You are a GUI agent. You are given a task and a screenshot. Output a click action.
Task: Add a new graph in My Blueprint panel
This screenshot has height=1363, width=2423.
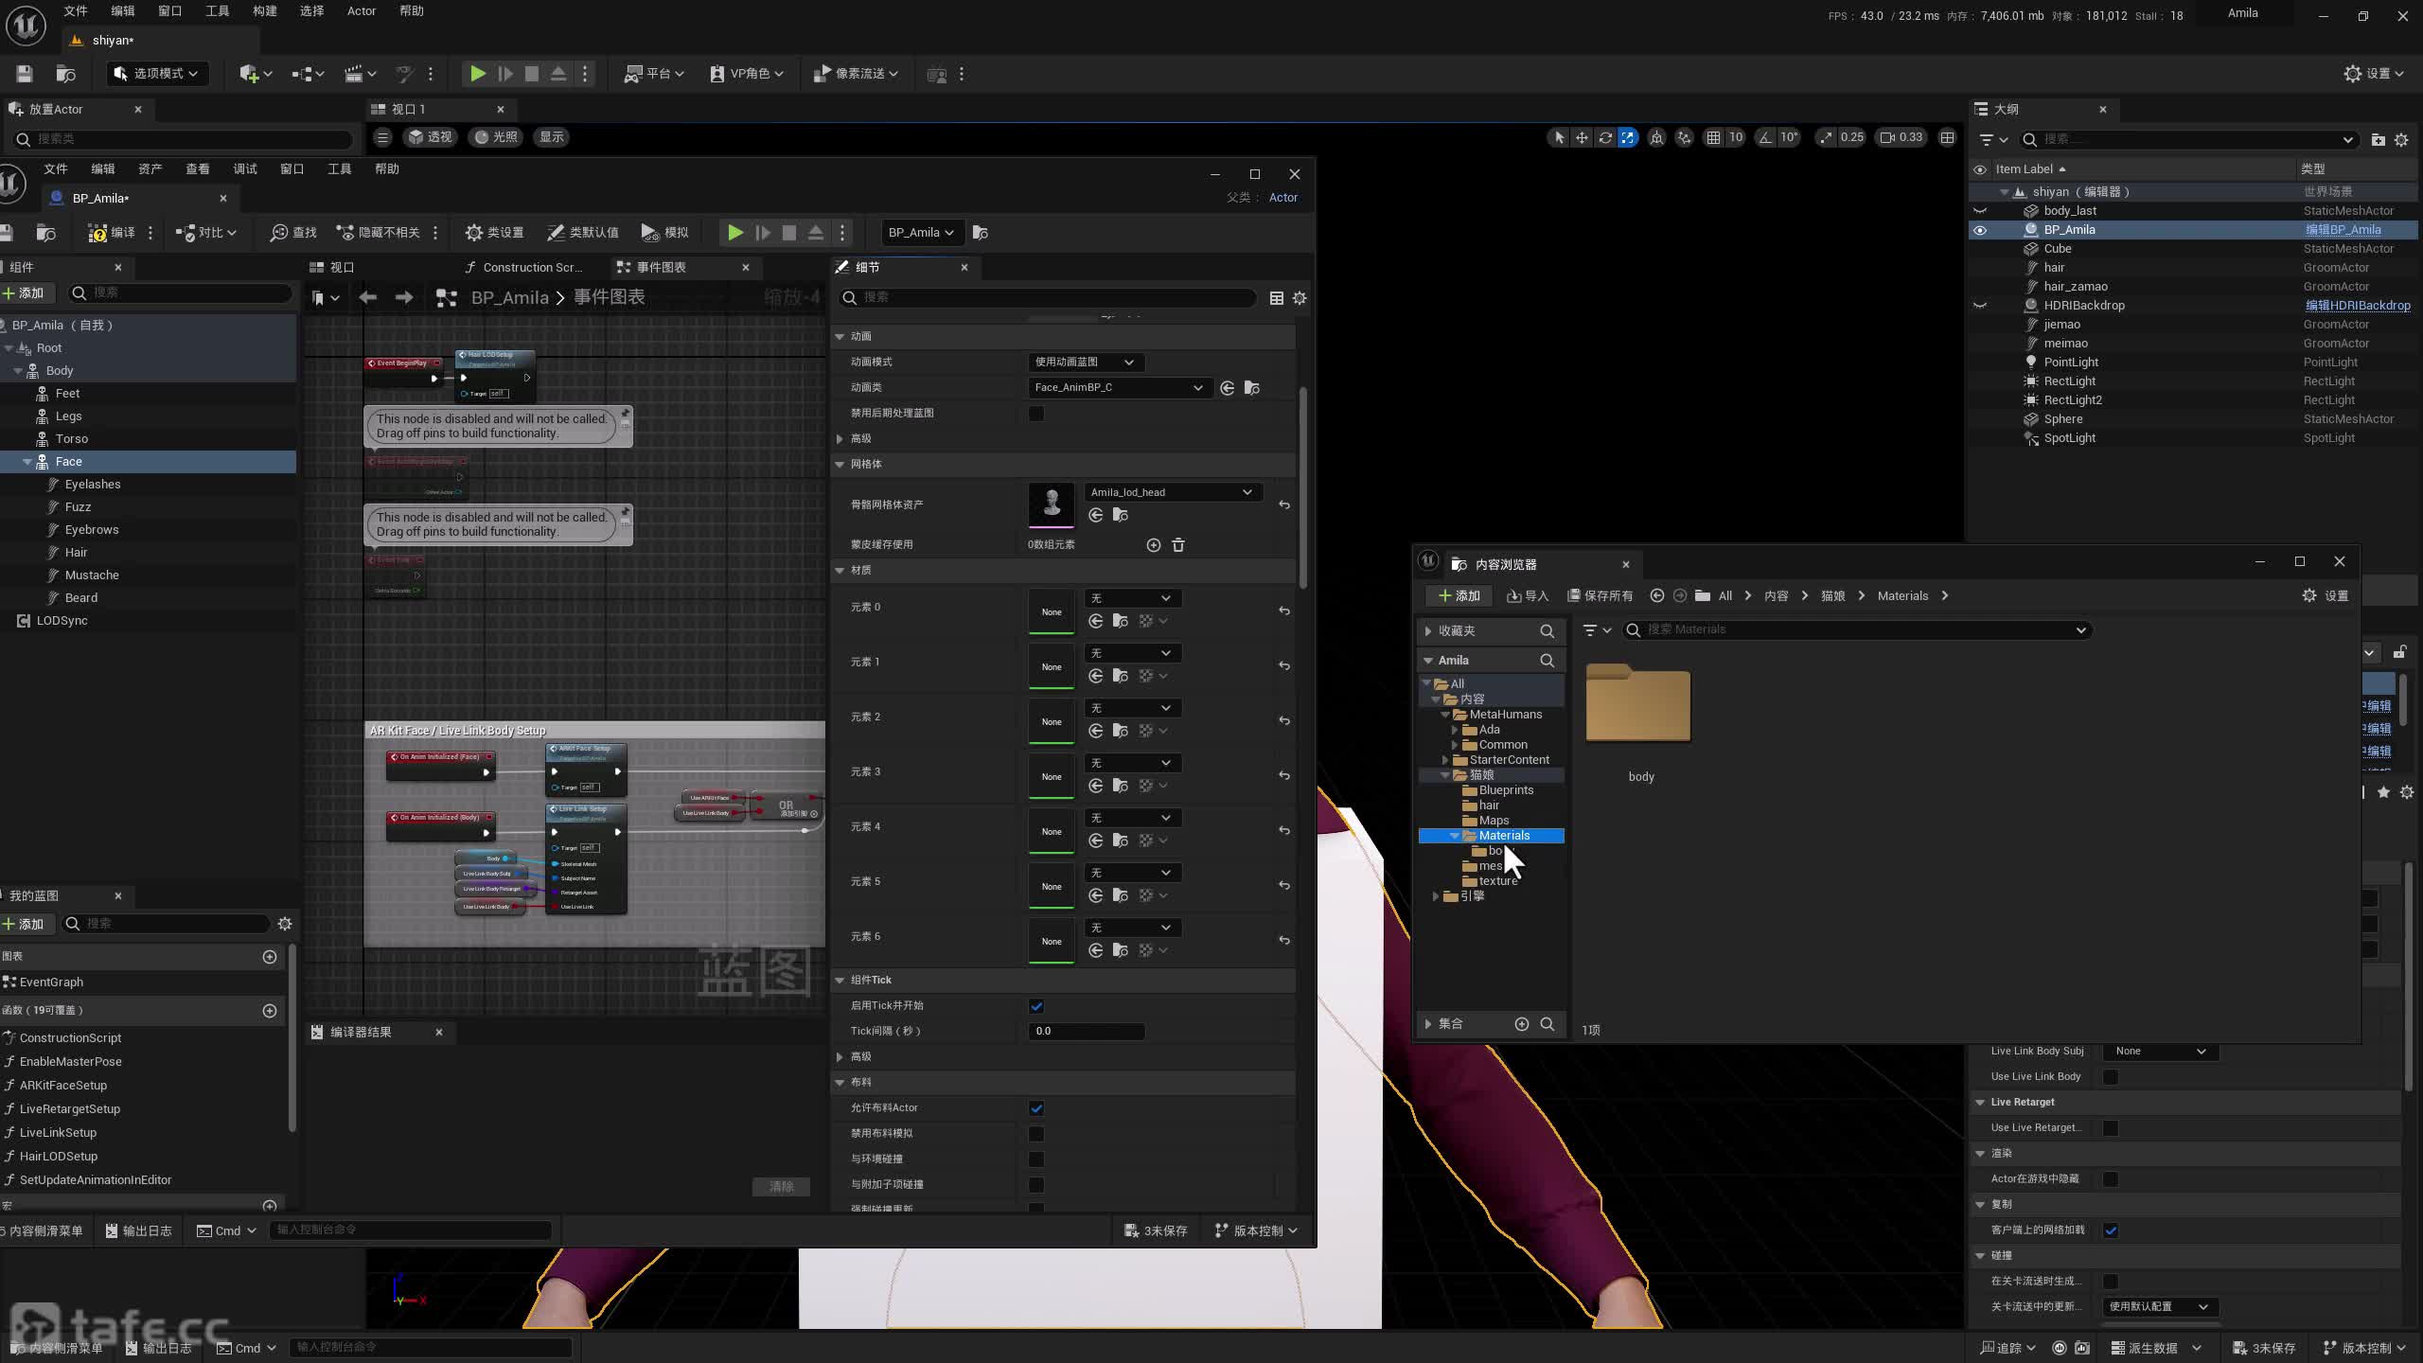click(270, 957)
